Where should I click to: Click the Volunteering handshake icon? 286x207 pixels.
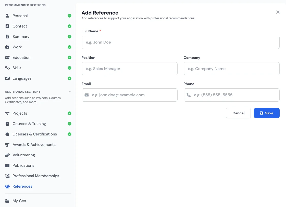(7, 155)
